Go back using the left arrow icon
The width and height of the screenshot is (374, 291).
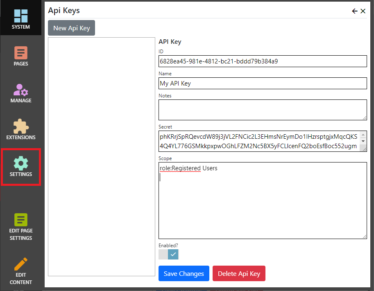pyautogui.click(x=355, y=11)
